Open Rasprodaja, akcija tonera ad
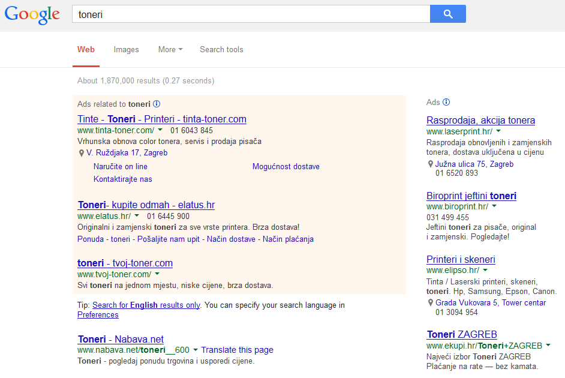Screen dimensions: 565x378 (480, 120)
